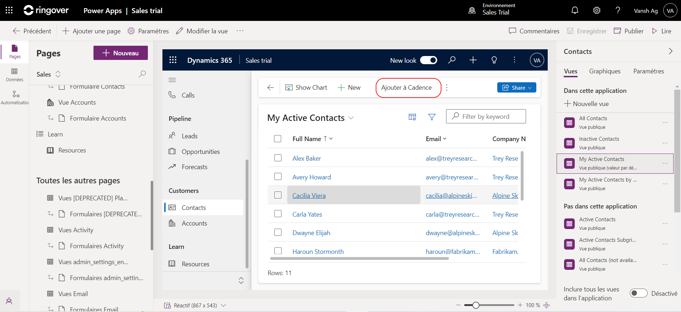Viewport: 681px width, 312px height.
Task: Open the Dynamics lightbulb assistant icon
Action: click(x=494, y=60)
